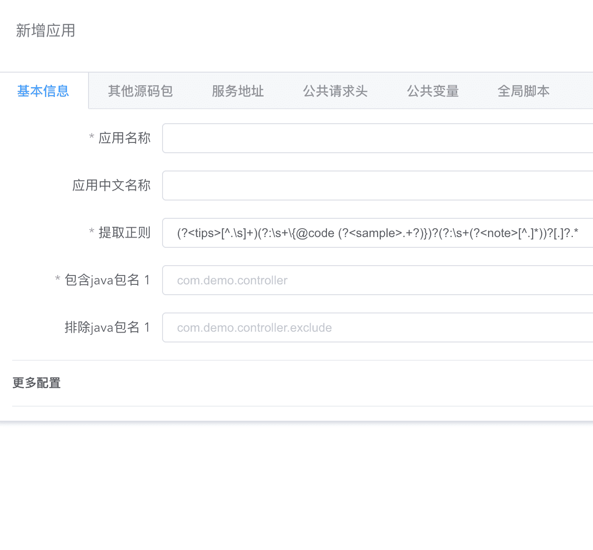Select the 服务地址 tab

point(238,91)
